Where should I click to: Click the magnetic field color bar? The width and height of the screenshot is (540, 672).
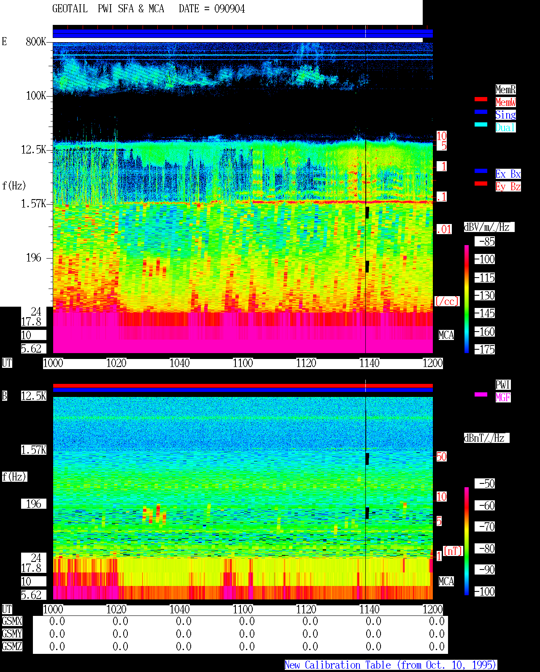coord(467,541)
